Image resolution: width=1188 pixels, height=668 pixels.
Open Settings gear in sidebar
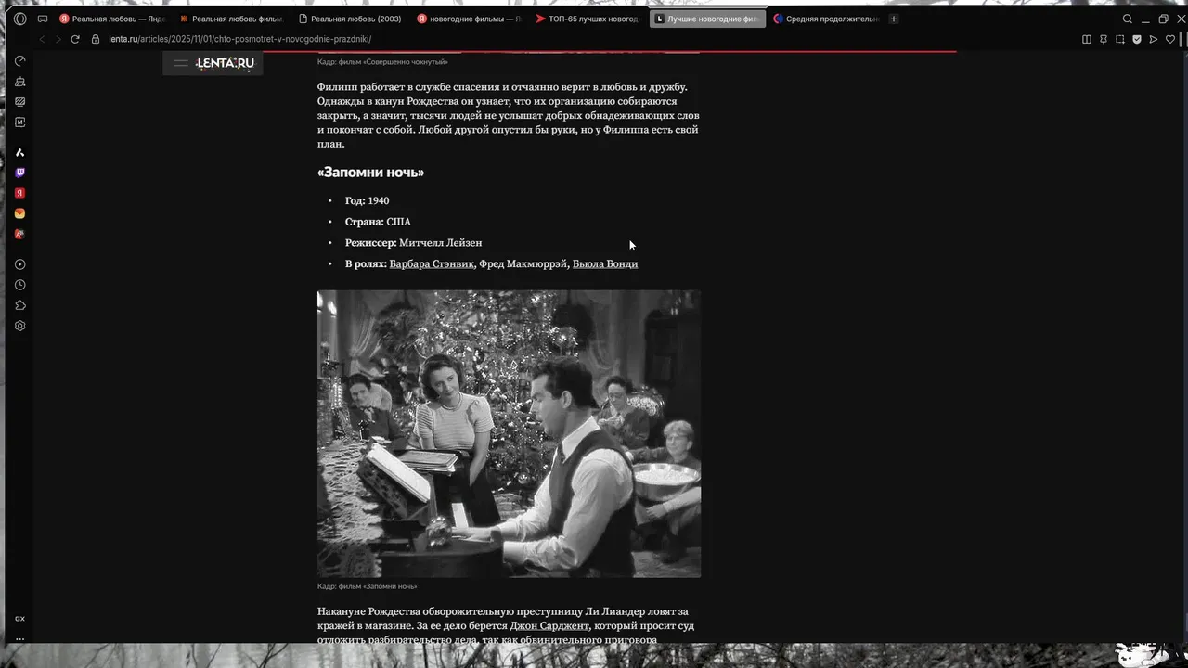pyautogui.click(x=19, y=326)
